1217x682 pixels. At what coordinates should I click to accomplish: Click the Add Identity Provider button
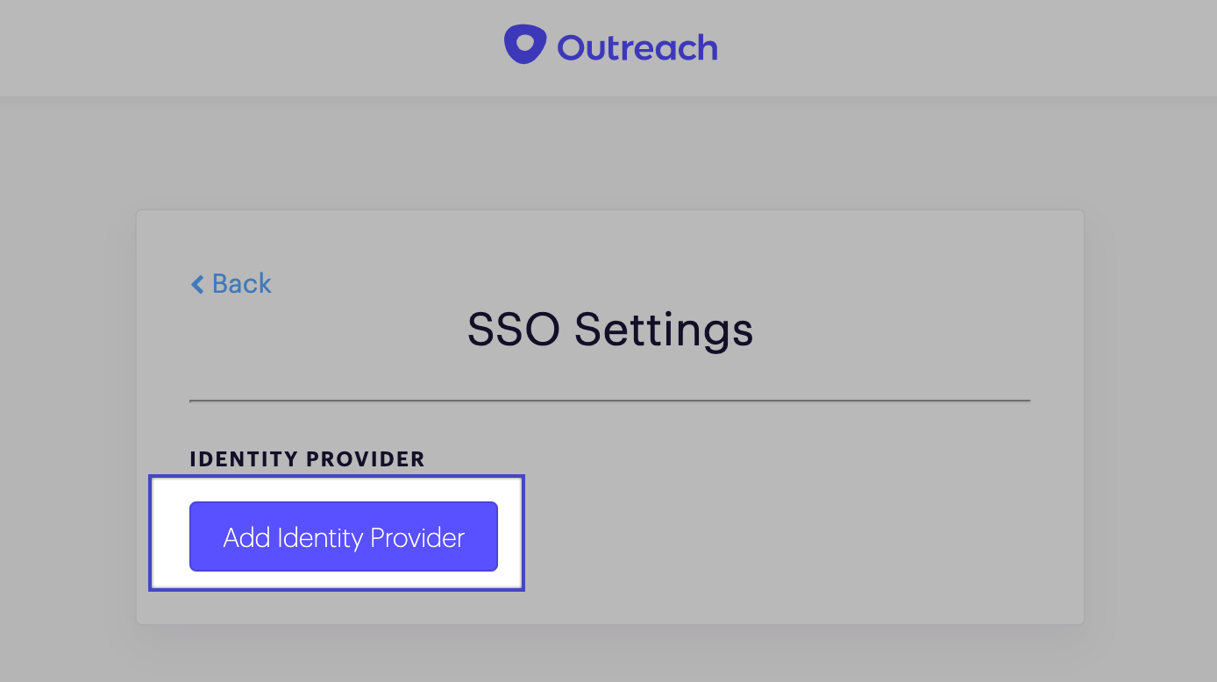click(x=344, y=536)
